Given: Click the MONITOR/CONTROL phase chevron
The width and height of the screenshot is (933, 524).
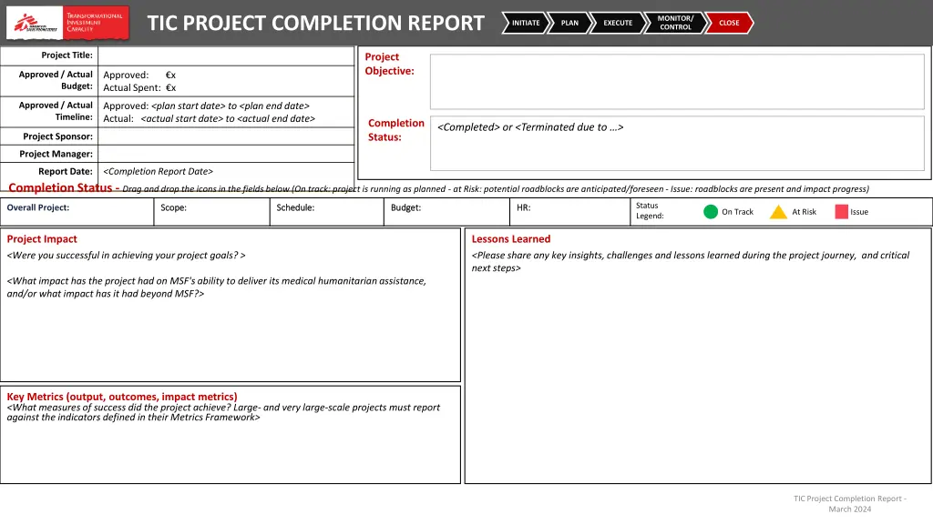Looking at the screenshot, I should click(x=675, y=23).
